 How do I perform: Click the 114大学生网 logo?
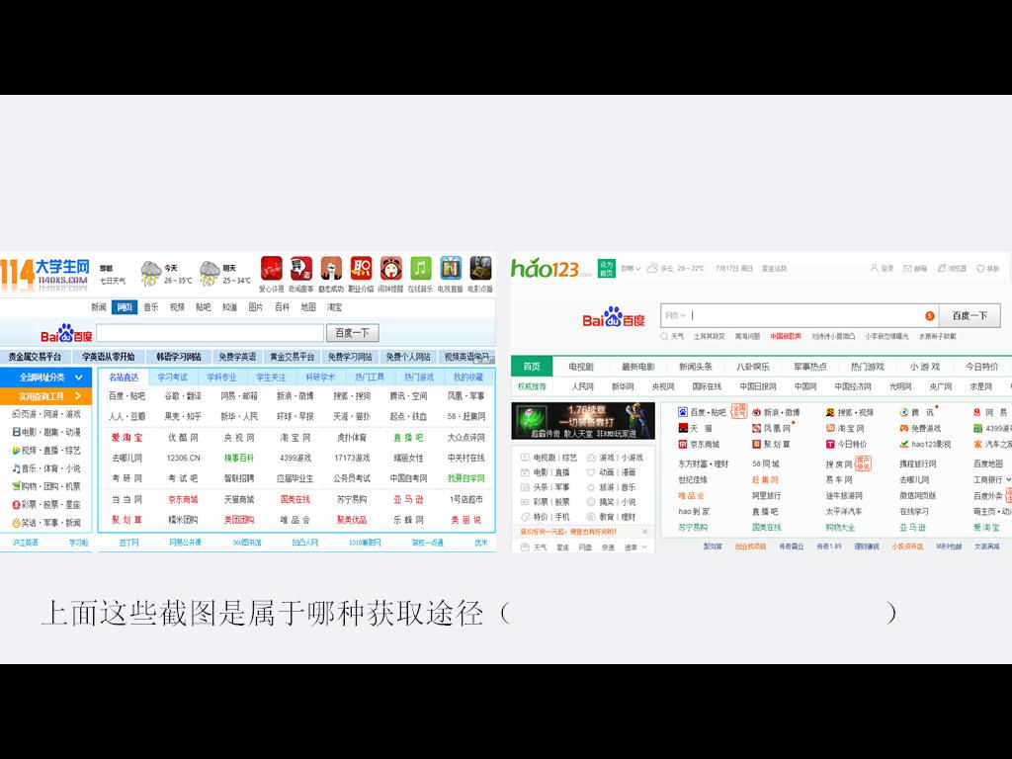coord(44,274)
